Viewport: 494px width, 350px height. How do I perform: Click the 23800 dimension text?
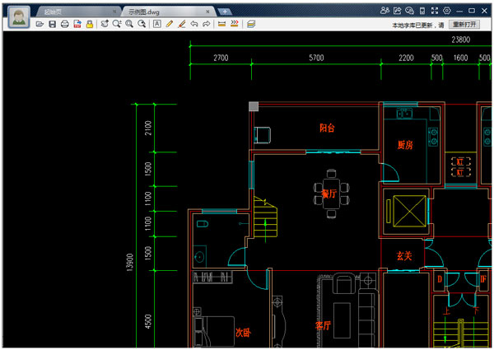(460, 40)
